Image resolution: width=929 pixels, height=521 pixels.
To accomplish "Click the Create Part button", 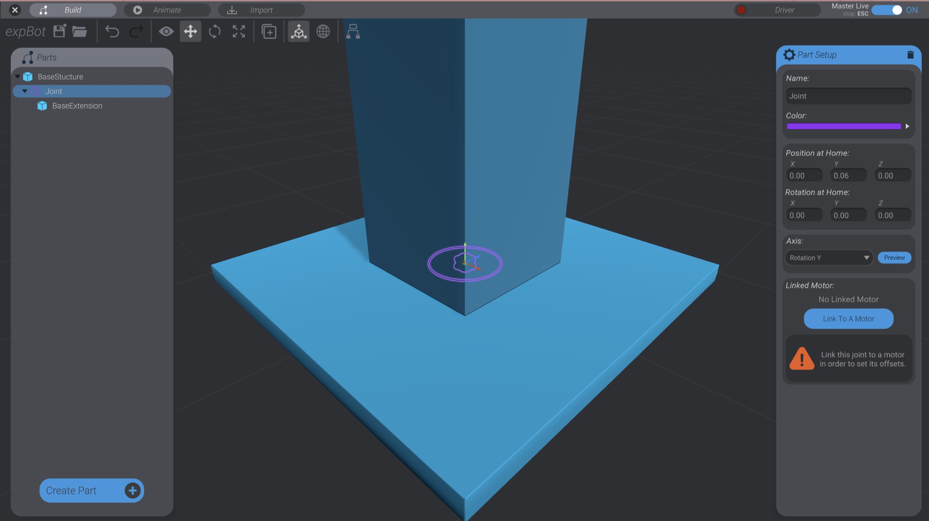I will 92,490.
